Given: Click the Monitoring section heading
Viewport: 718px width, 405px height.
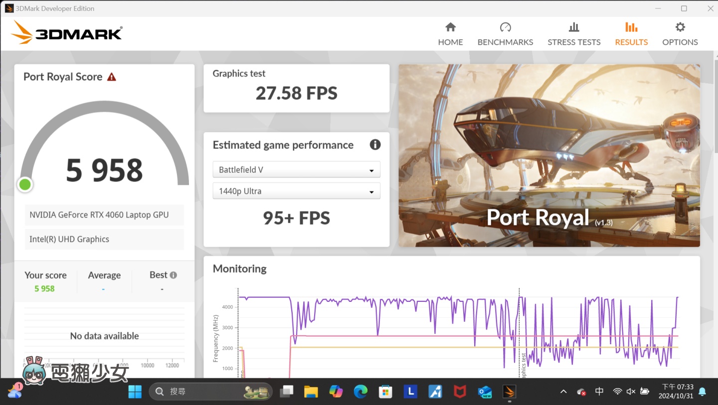Looking at the screenshot, I should point(240,269).
